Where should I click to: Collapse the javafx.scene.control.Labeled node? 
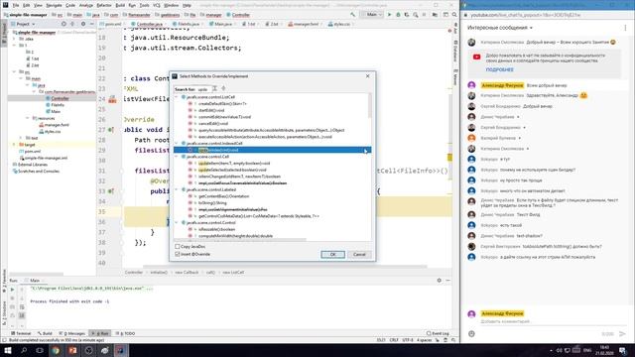[177, 189]
